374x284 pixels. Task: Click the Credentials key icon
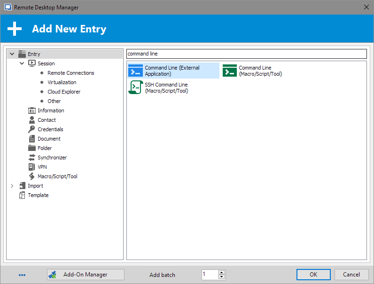click(x=32, y=129)
